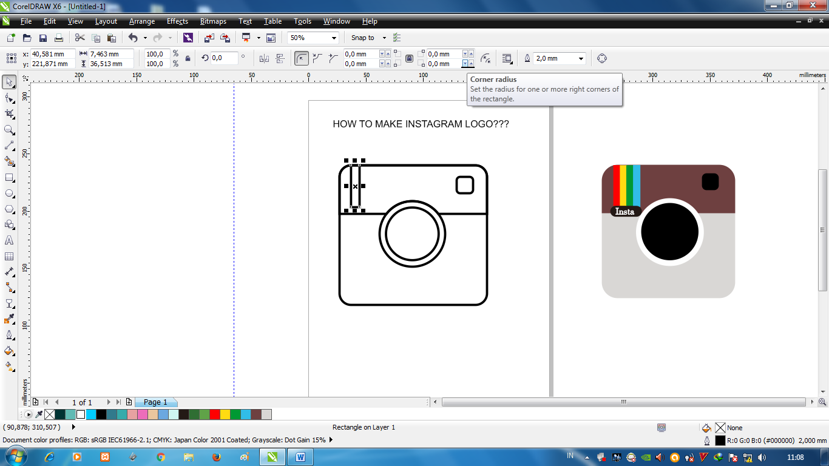
Task: Open the File menu
Action: click(26, 21)
